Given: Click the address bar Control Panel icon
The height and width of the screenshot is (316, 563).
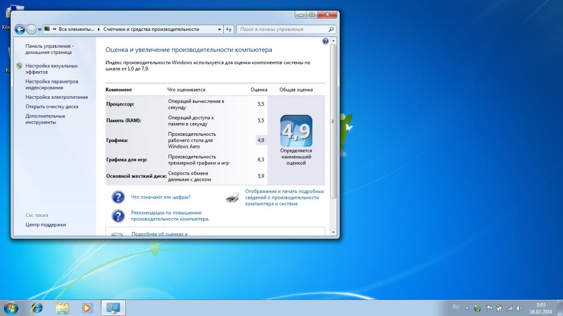Looking at the screenshot, I should 47,29.
